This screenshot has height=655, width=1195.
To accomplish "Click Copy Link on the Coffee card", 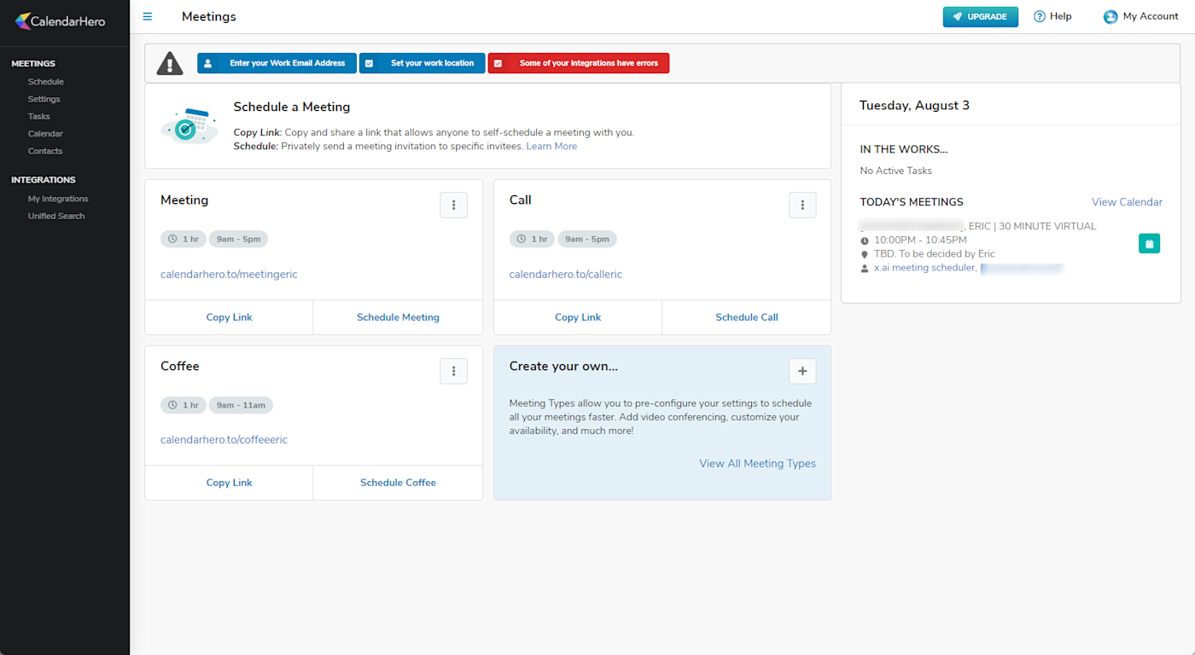I will 230,483.
